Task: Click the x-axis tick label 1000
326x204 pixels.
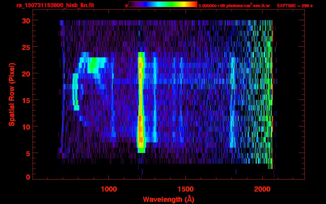Action: point(109,189)
